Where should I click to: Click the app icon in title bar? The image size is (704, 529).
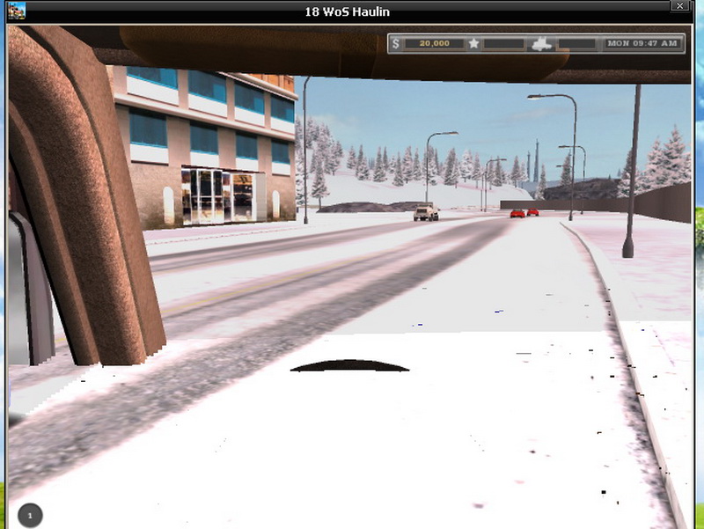point(15,11)
